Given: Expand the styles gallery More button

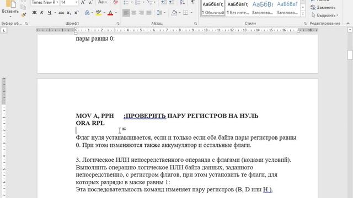Looking at the screenshot, I should 303,14.
